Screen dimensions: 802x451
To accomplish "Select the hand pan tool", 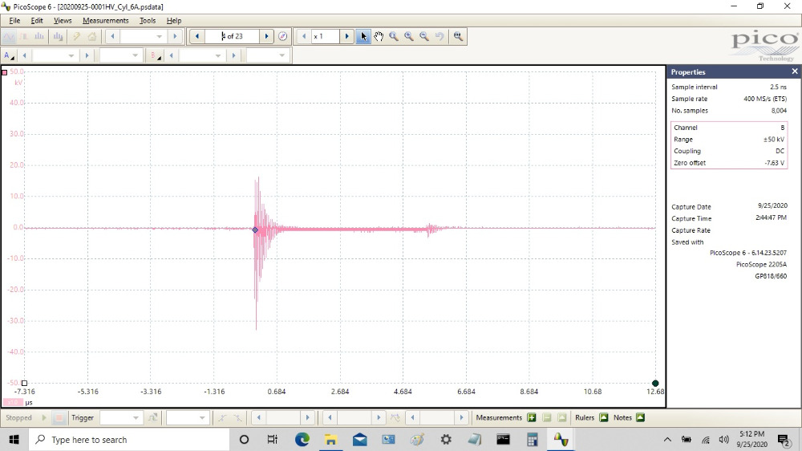I will point(379,36).
